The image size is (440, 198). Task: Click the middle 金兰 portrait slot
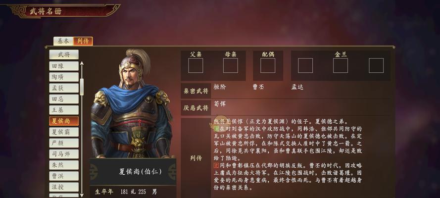click(x=341, y=65)
